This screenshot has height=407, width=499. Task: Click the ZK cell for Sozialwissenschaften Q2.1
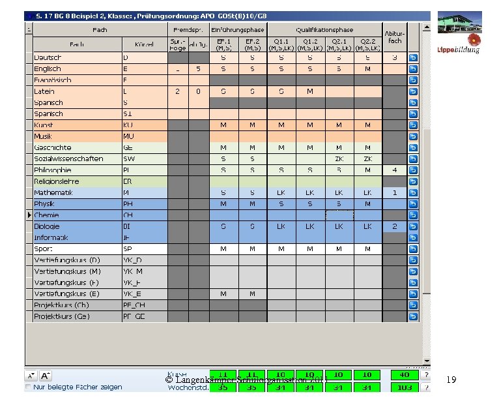coord(339,158)
